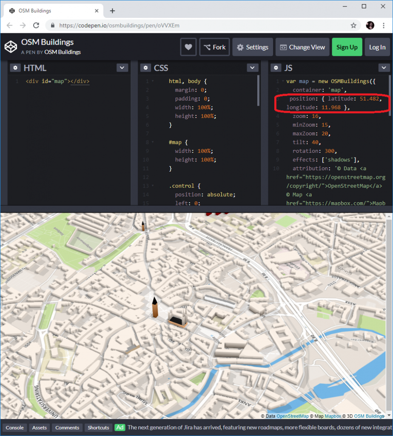This screenshot has width=393, height=436.
Task: Expand the HTML panel dropdown chevron
Action: [x=122, y=68]
